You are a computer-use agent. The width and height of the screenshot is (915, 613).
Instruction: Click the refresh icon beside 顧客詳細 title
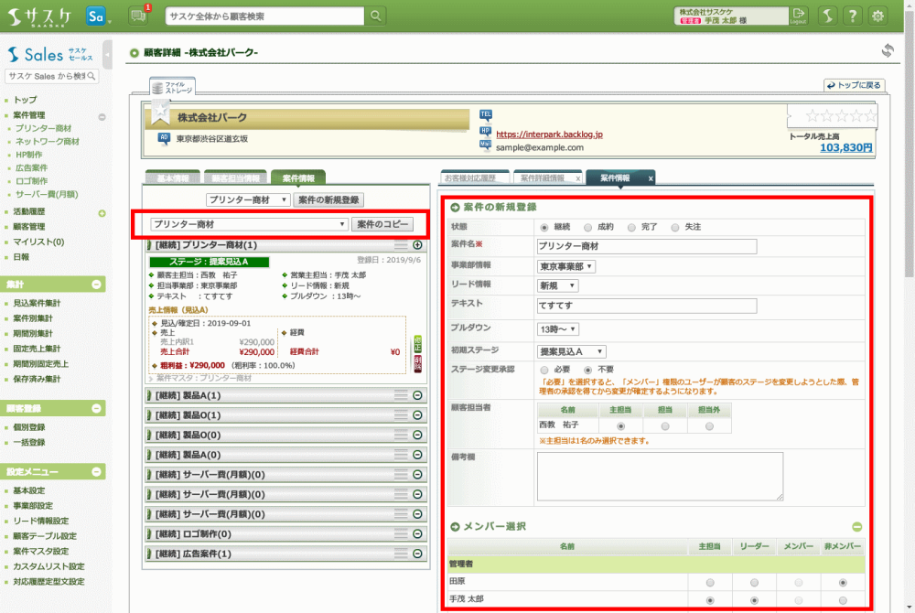tap(887, 50)
